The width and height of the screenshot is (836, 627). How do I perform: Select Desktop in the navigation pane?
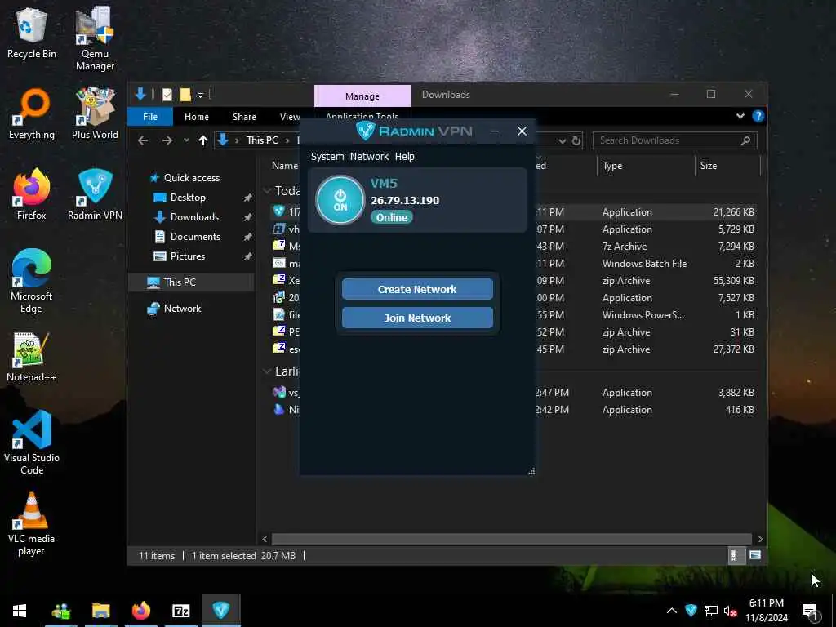click(188, 198)
